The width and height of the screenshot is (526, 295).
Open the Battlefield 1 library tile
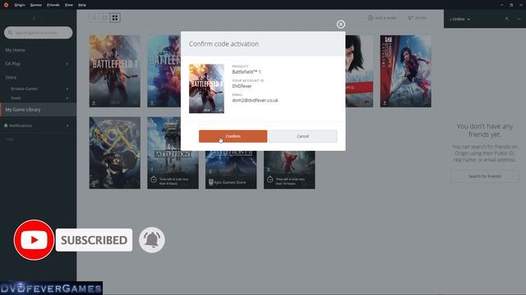115,71
